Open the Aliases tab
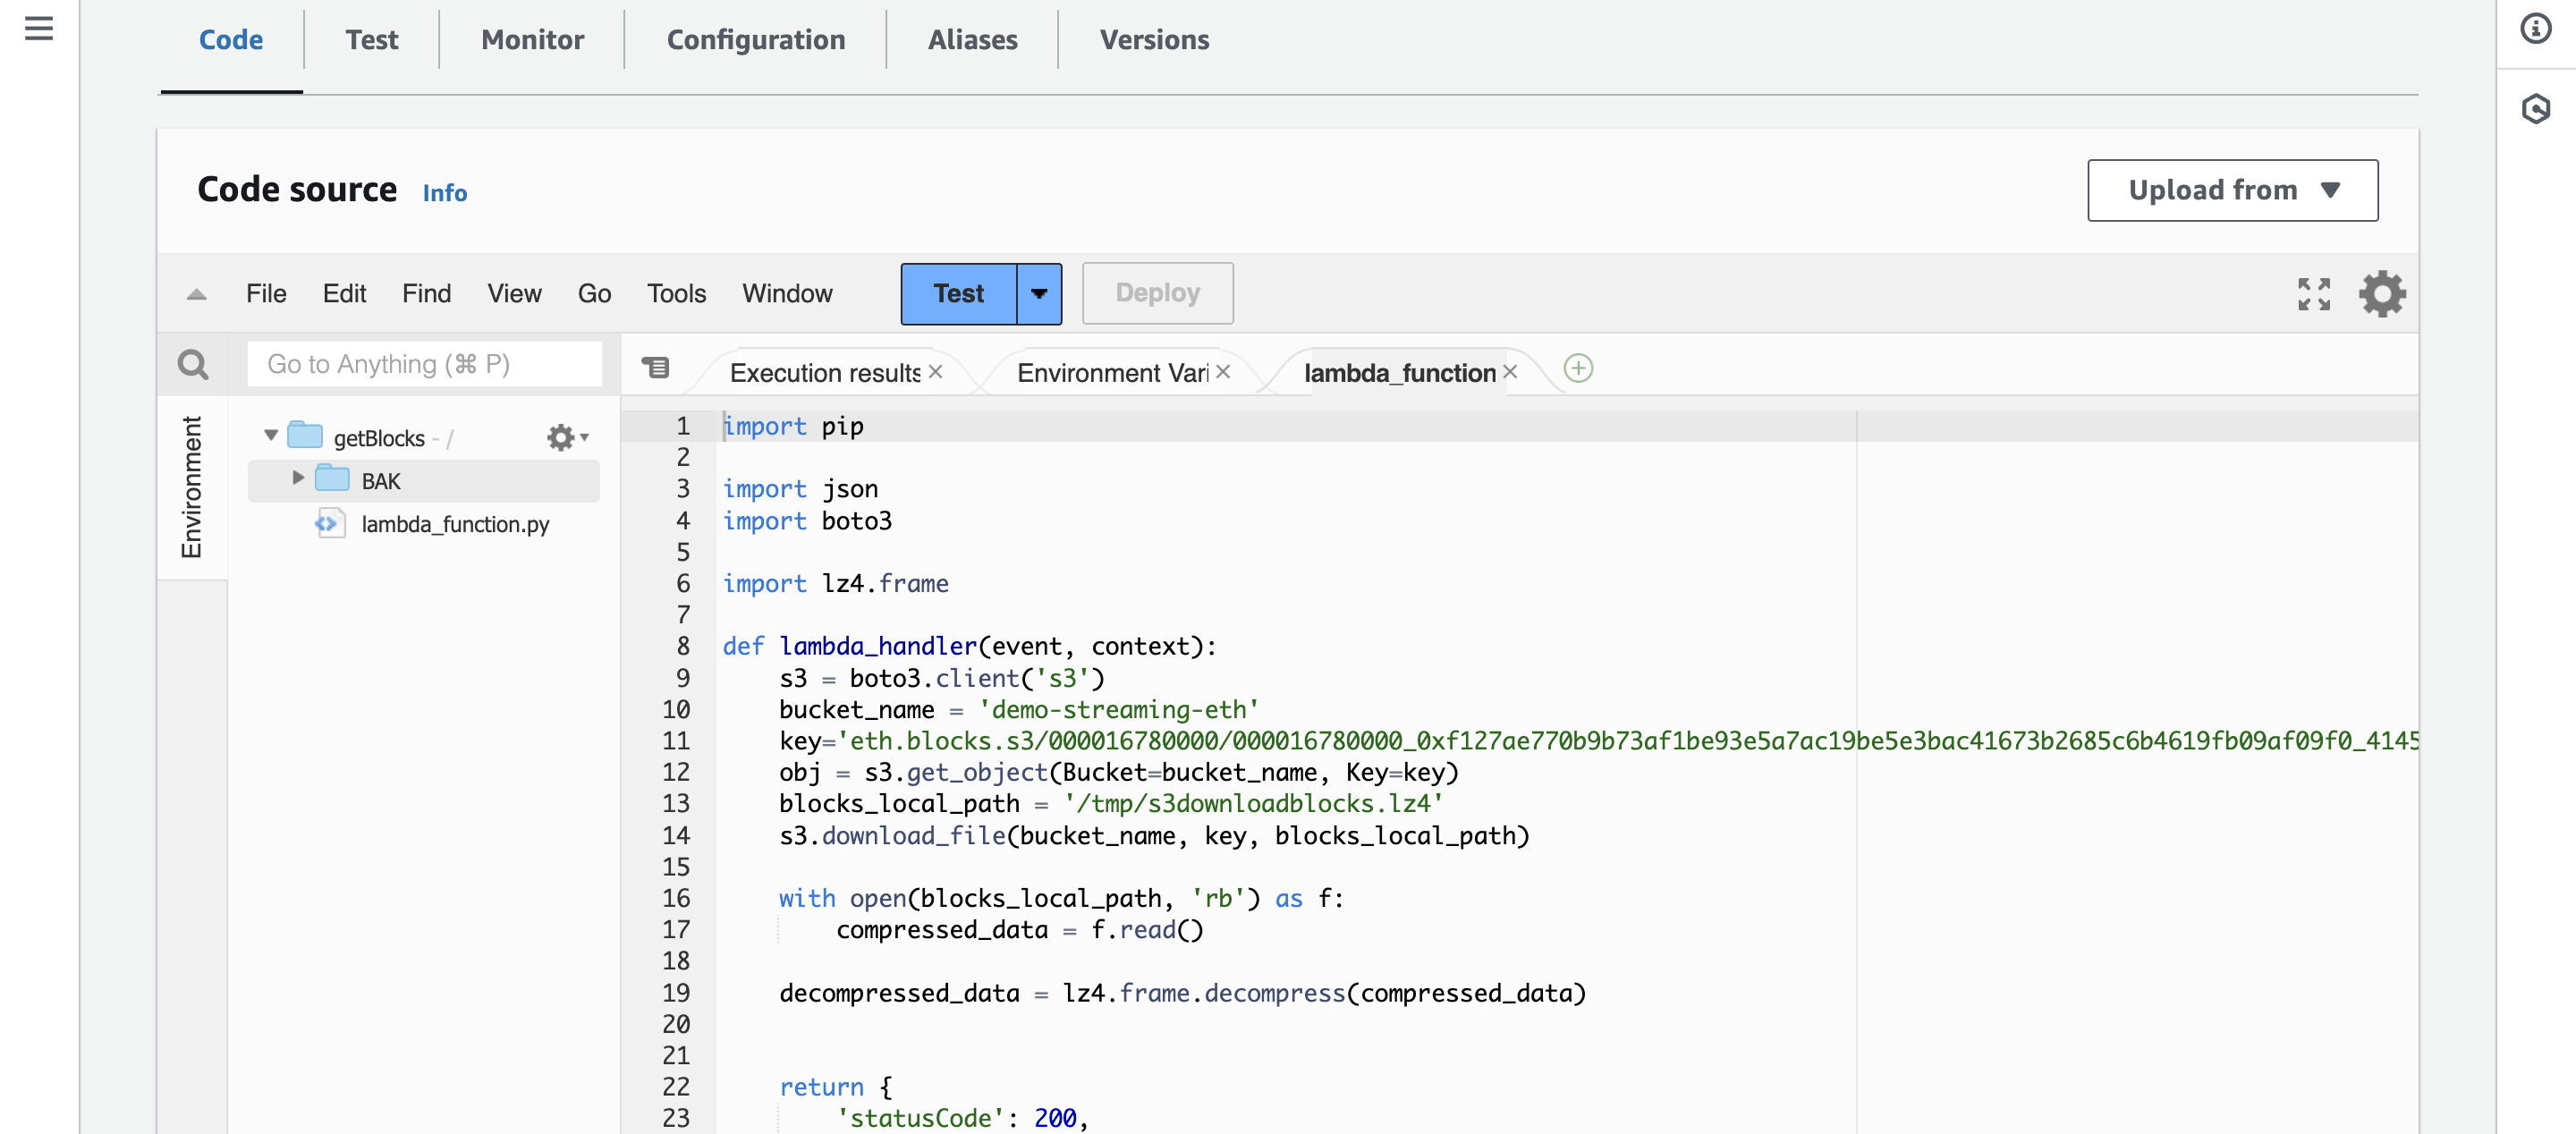This screenshot has width=2576, height=1134. 972,40
